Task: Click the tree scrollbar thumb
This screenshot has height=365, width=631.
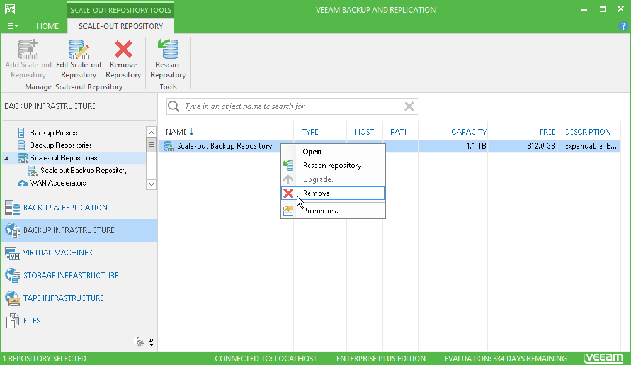Action: coord(151,145)
